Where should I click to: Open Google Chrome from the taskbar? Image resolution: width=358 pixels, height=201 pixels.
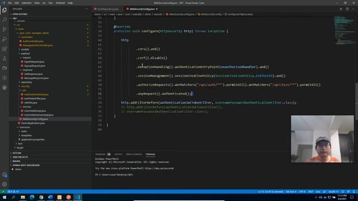click(41, 197)
